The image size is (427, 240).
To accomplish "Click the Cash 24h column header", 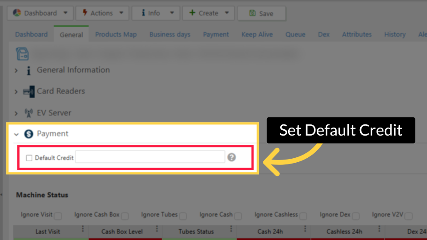I will tap(270, 232).
